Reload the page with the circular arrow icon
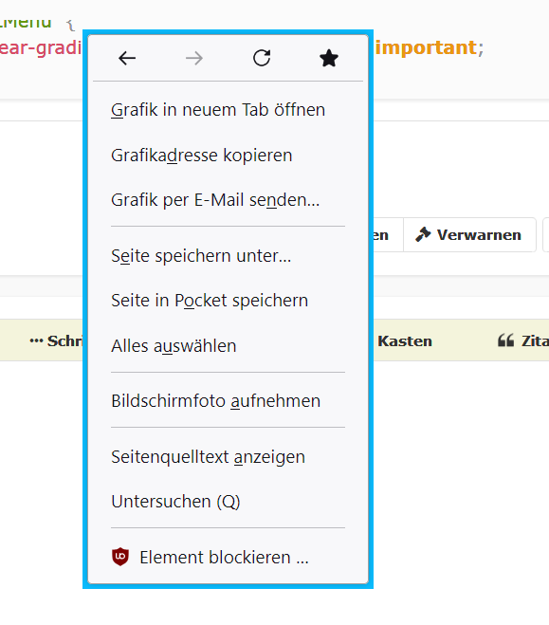The image size is (549, 625). [x=262, y=58]
